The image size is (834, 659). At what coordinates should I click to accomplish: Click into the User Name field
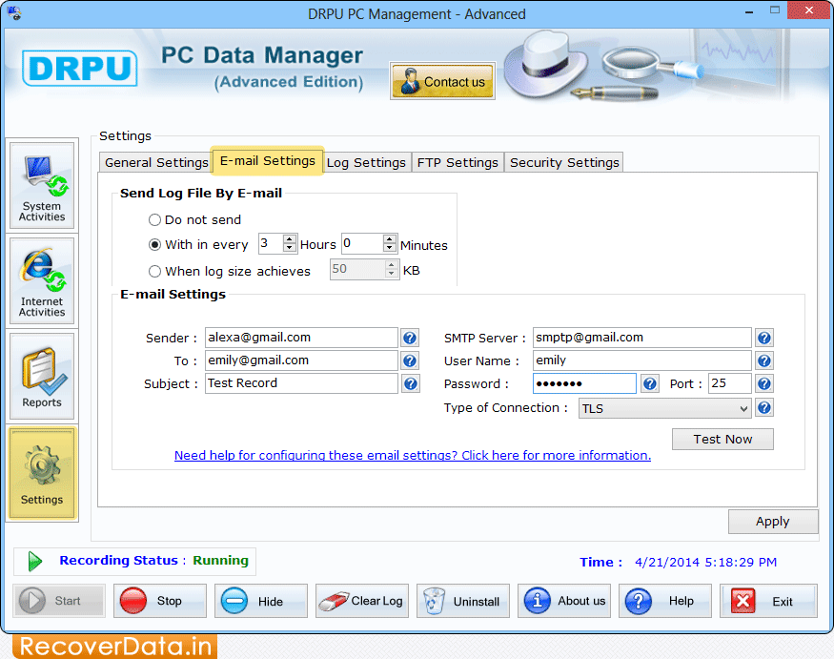[x=642, y=360]
